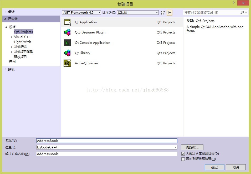This screenshot has height=174, width=251.
Task: Click the search magnifier icon
Action: [x=242, y=12]
